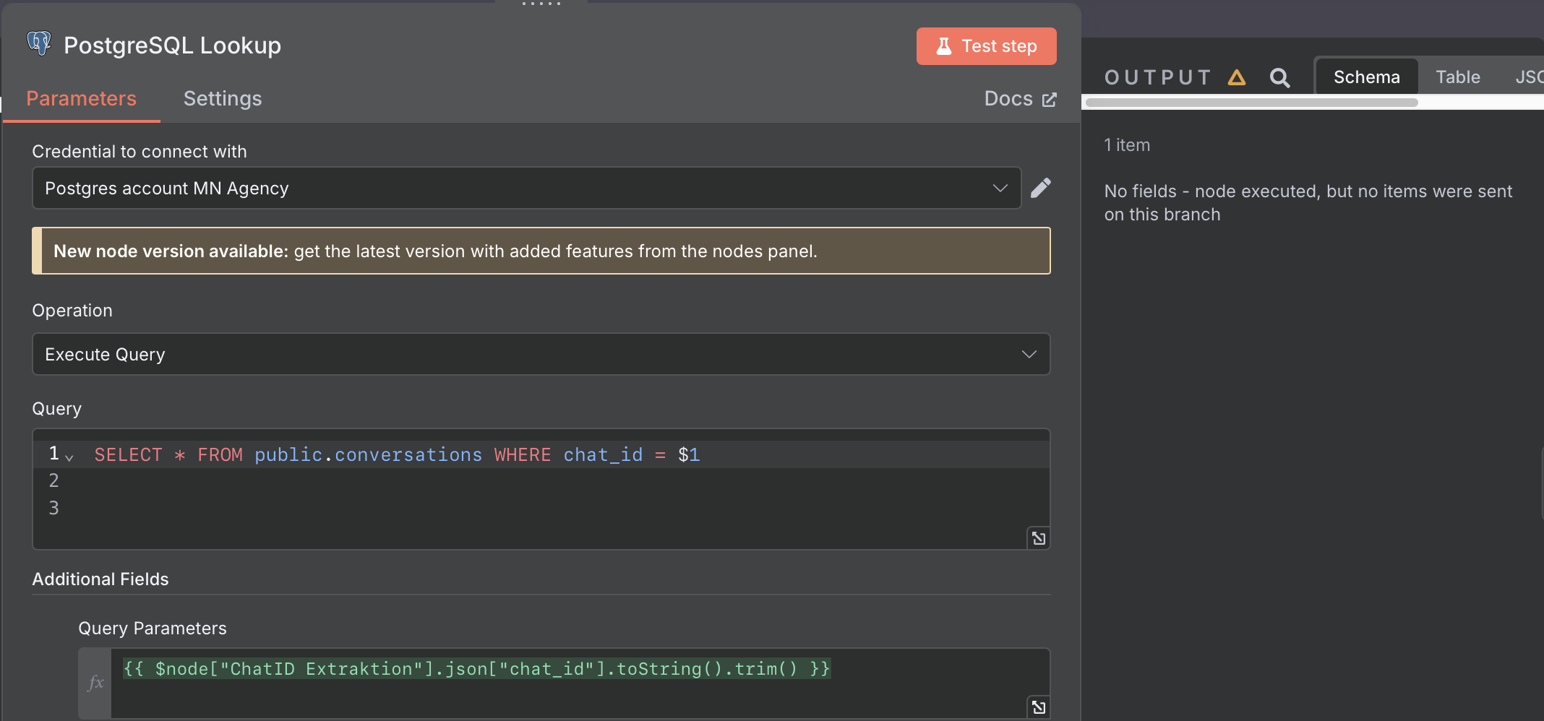
Task: Click the 'Additional Fields' section label
Action: (100, 579)
